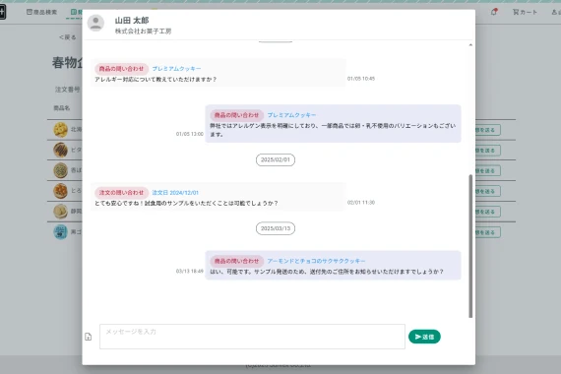Click the attach file icon beside message box
The width and height of the screenshot is (561, 374).
tap(89, 337)
